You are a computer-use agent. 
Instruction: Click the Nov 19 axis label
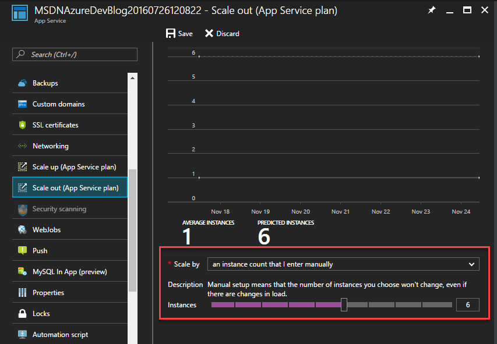click(260, 212)
